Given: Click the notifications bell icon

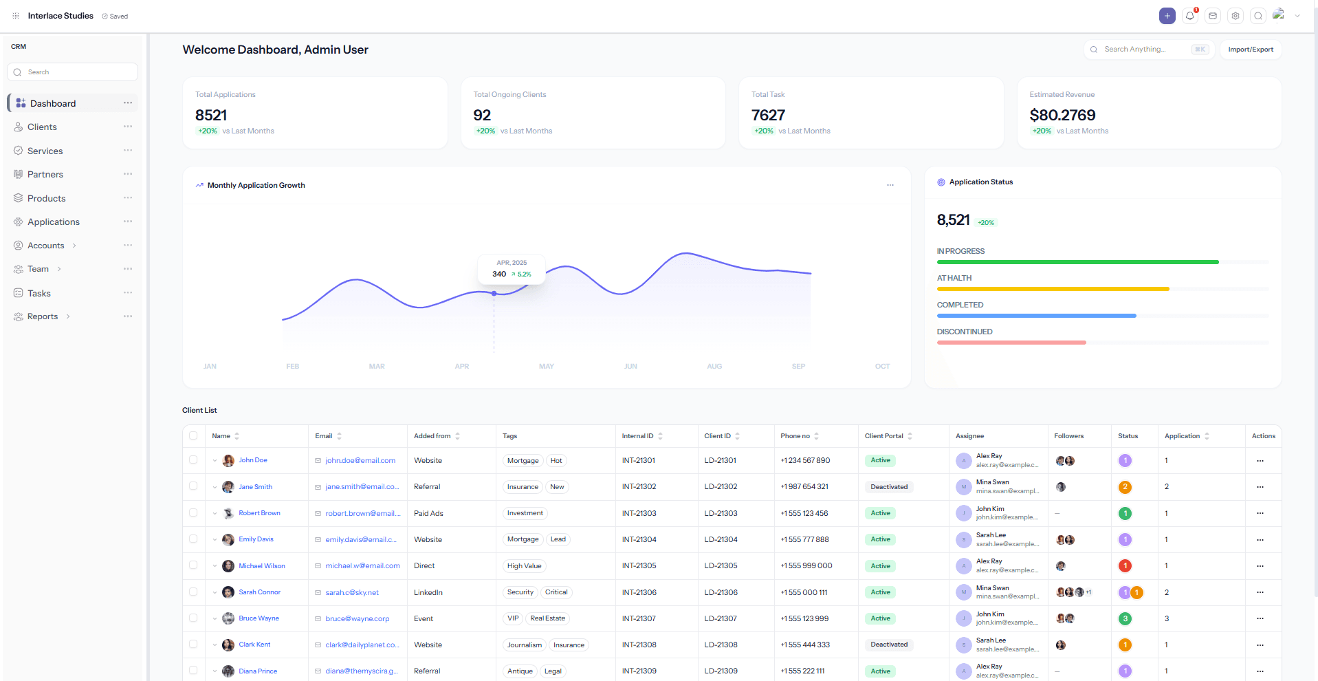Looking at the screenshot, I should pos(1190,16).
